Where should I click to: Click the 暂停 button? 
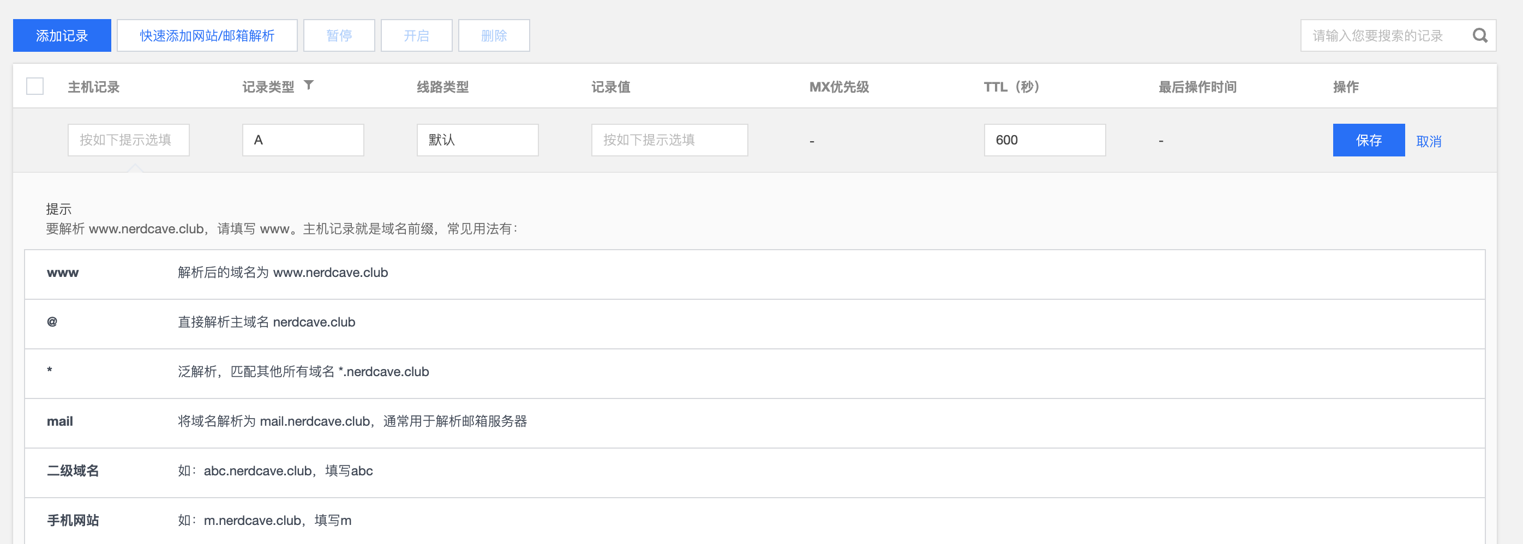pos(339,35)
